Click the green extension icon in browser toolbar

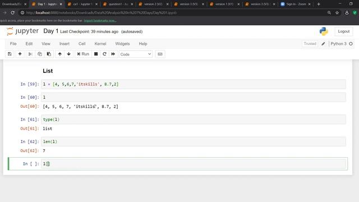click(355, 13)
